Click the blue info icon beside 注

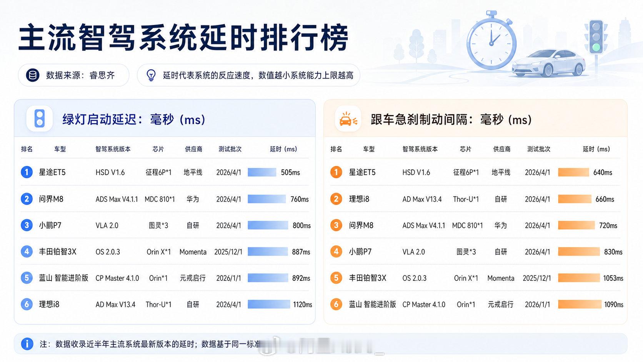(x=27, y=344)
